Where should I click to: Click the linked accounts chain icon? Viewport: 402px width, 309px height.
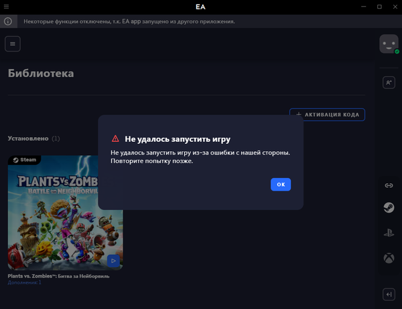click(x=388, y=185)
